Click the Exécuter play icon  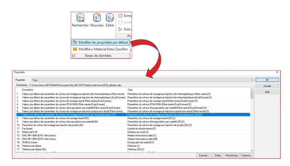pyautogui.click(x=120, y=29)
